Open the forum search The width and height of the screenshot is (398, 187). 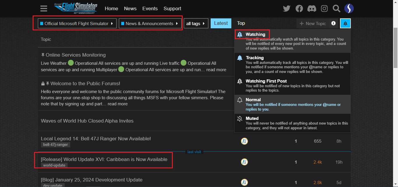tap(337, 8)
